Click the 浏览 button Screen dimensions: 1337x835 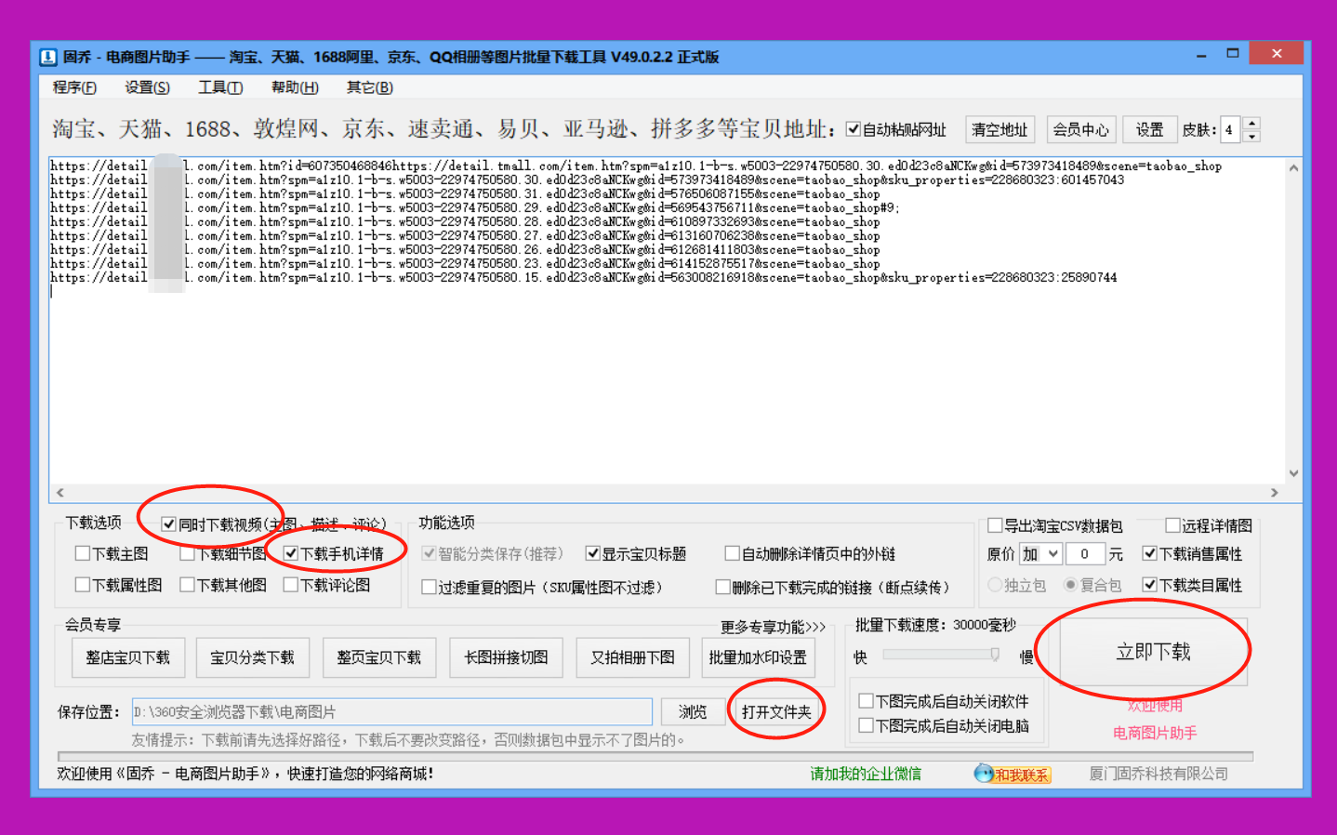click(x=692, y=712)
